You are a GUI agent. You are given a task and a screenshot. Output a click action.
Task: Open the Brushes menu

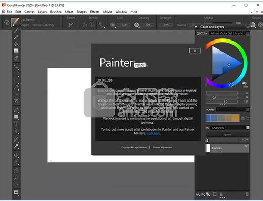point(56,12)
